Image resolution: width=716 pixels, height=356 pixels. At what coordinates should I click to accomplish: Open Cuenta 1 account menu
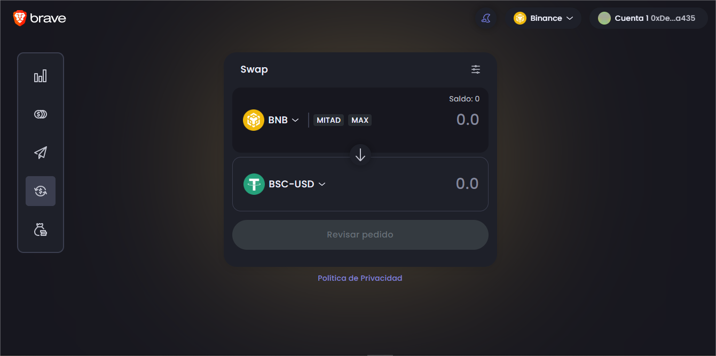tap(648, 18)
